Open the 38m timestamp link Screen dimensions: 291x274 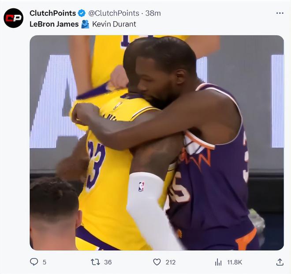click(x=153, y=13)
